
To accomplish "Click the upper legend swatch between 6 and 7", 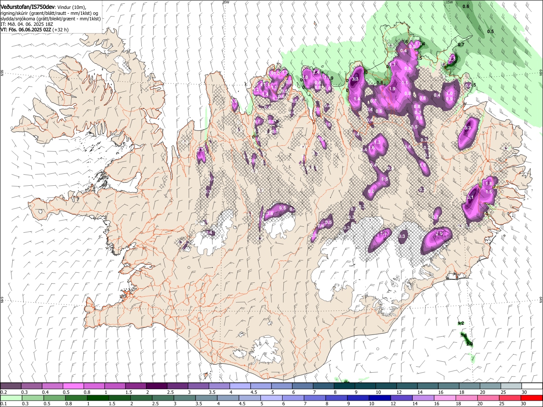I will (303, 386).
